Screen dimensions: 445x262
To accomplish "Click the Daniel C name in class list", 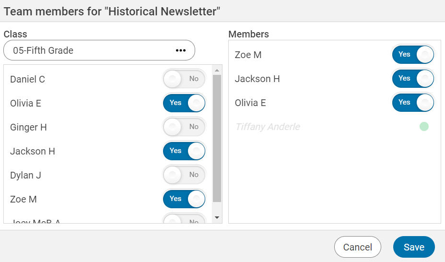I will (28, 80).
